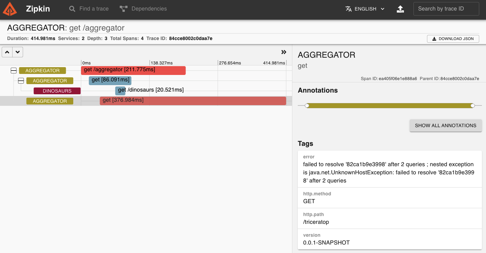Select the get 86.091ms span bar
The width and height of the screenshot is (486, 253).
pyautogui.click(x=110, y=80)
